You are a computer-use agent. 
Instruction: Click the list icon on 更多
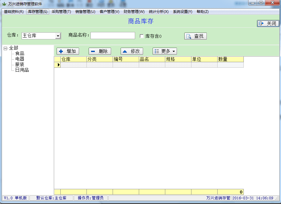[x=157, y=51]
